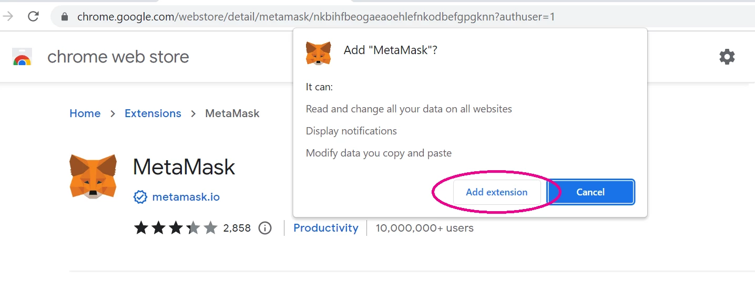755x281 pixels.
Task: Go to Home in the breadcrumb
Action: pos(85,113)
